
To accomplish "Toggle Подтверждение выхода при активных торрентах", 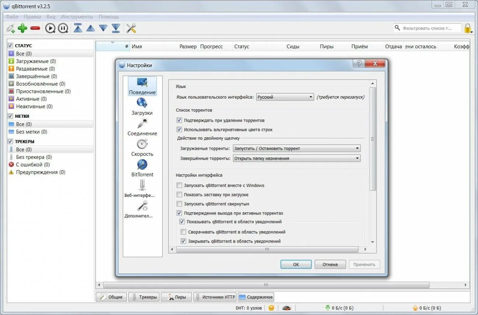I will click(x=179, y=213).
